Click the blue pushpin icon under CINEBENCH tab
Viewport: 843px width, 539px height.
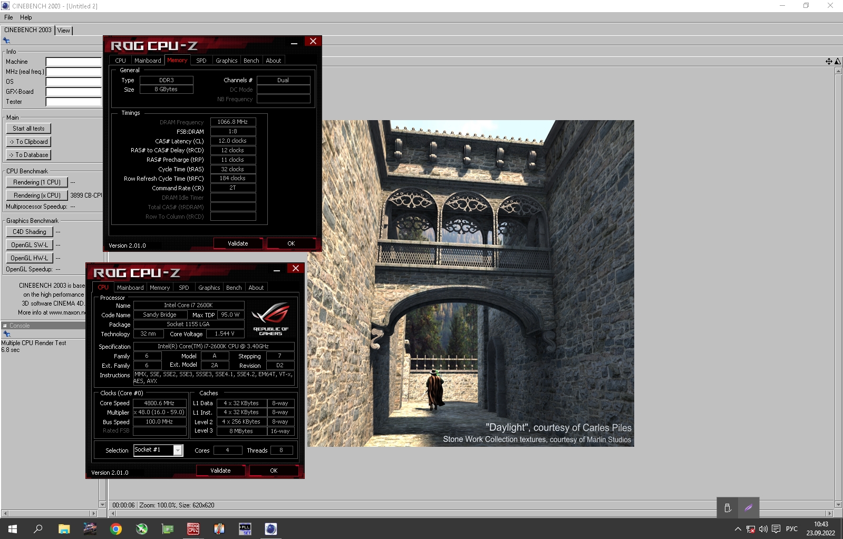pyautogui.click(x=6, y=41)
